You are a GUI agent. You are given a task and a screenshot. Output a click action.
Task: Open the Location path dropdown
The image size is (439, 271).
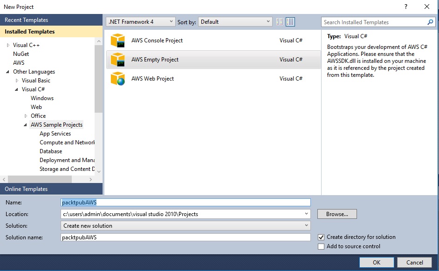306,214
